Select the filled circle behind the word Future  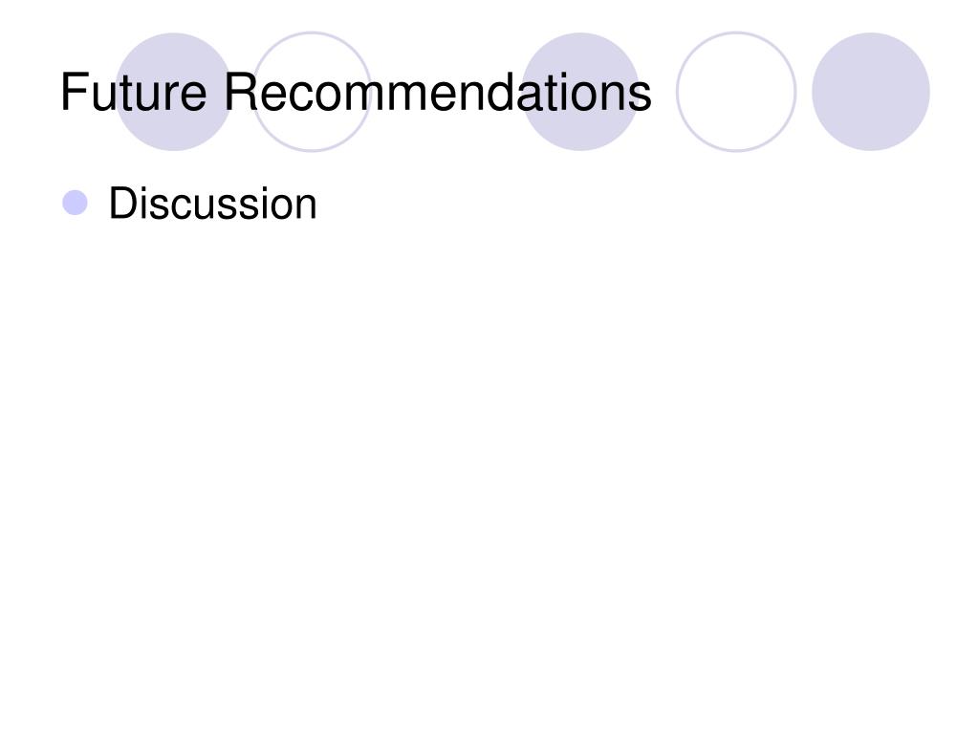click(x=174, y=92)
